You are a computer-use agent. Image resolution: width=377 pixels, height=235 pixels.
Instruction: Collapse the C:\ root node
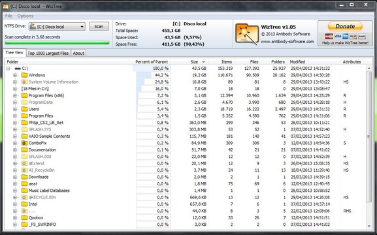(x=8, y=69)
